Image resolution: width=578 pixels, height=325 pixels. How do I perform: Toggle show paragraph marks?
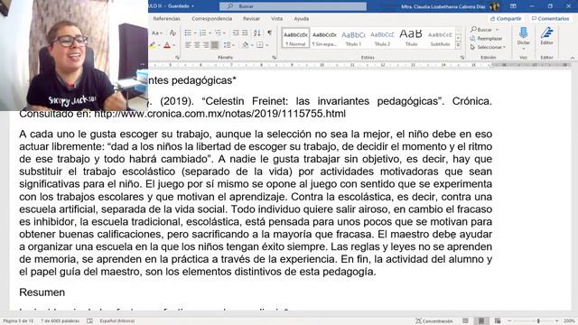pos(269,33)
